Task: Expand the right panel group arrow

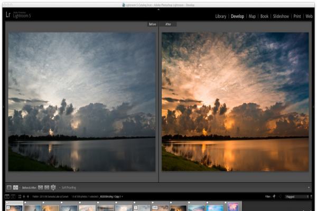Action: 313,107
